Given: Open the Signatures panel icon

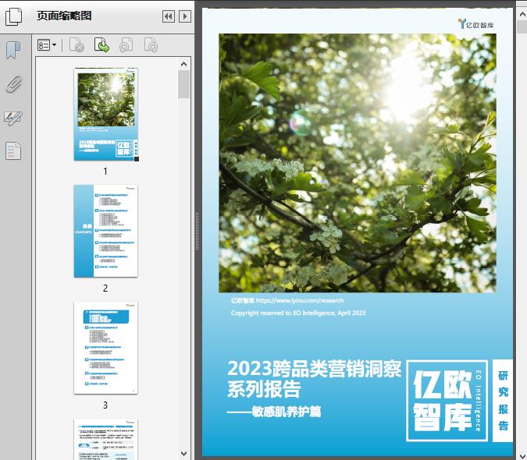Looking at the screenshot, I should click(x=13, y=118).
